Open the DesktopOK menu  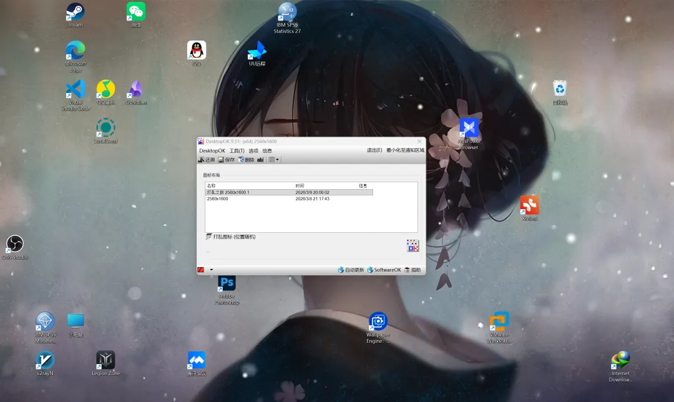point(212,150)
